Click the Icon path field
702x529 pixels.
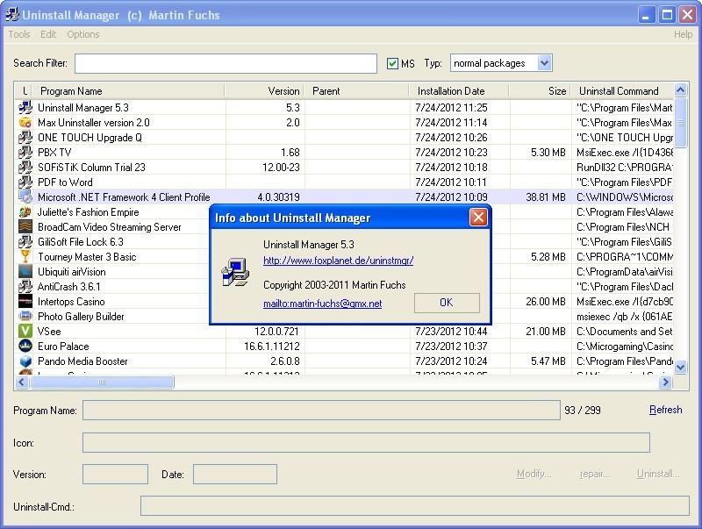pyautogui.click(x=366, y=443)
